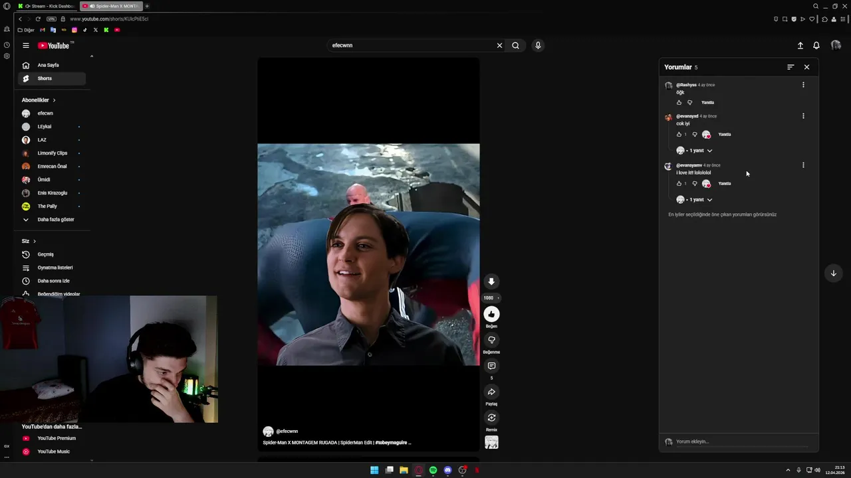Screen dimensions: 851x478
Task: Dislike the @evansyamv comment
Action: coord(695,183)
